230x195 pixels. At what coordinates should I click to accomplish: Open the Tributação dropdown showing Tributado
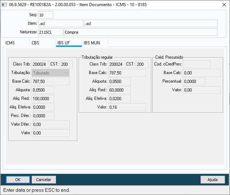[x=50, y=73]
